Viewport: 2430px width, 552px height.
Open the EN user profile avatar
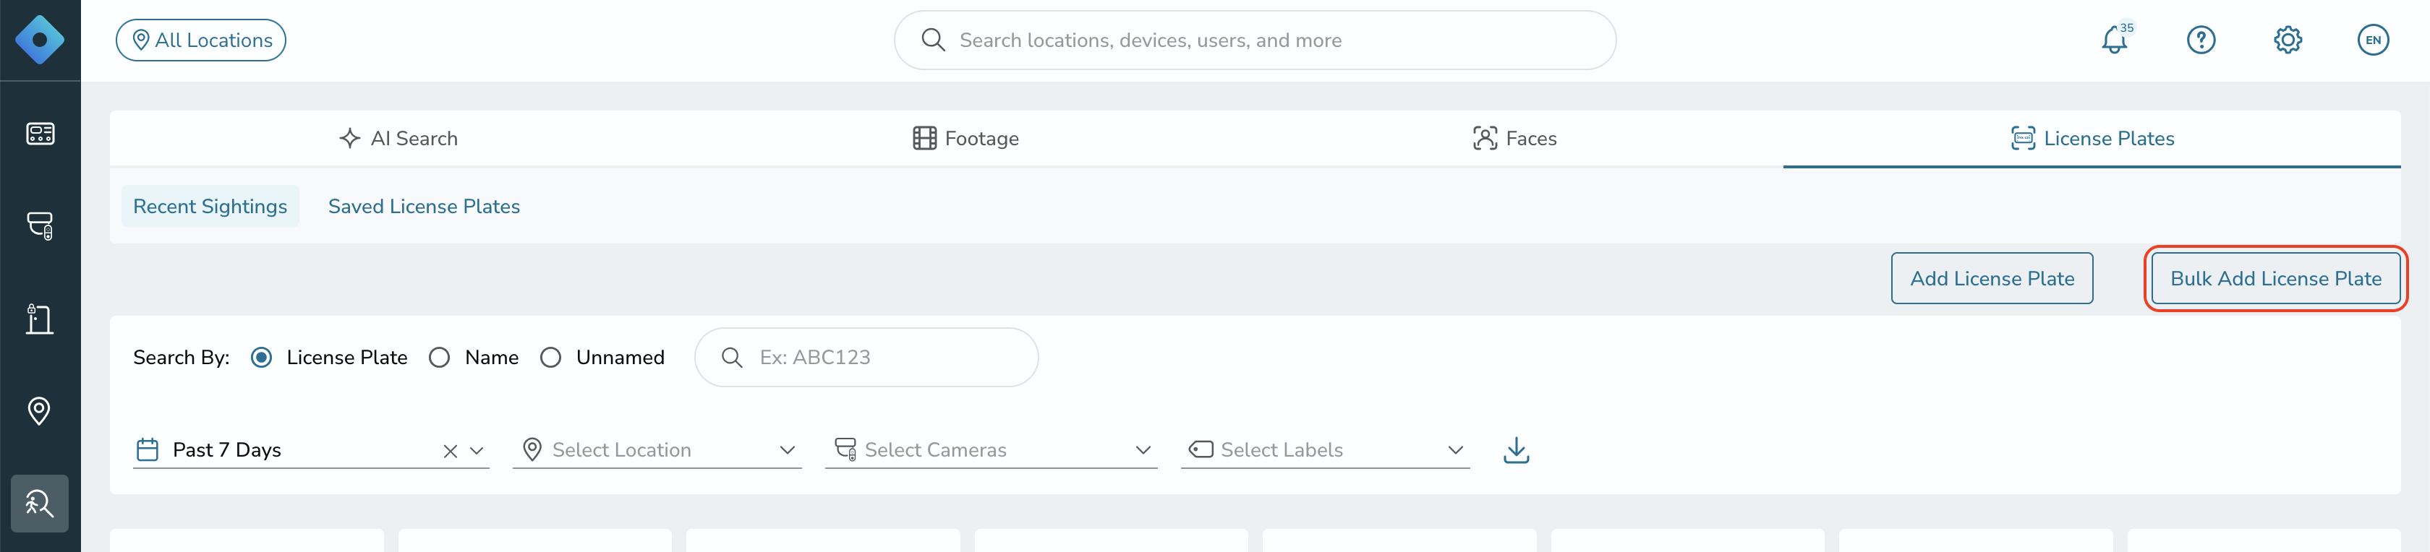pyautogui.click(x=2372, y=40)
